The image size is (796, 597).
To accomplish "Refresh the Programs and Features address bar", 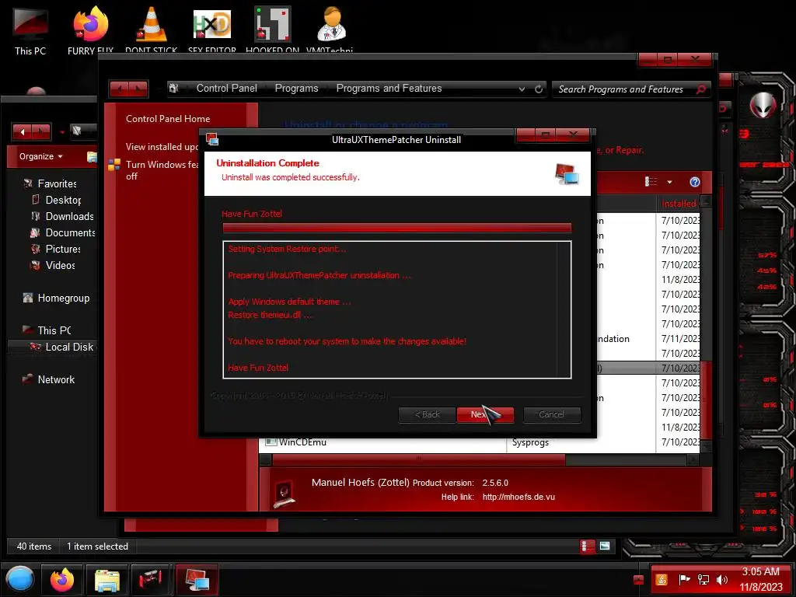I will (x=539, y=89).
